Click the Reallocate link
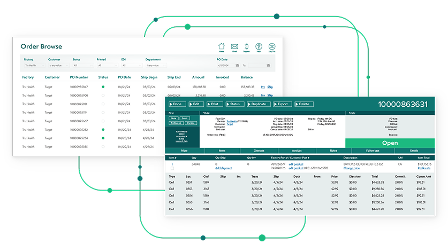Image resolution: width=448 pixels, height=252 pixels. click(x=424, y=169)
